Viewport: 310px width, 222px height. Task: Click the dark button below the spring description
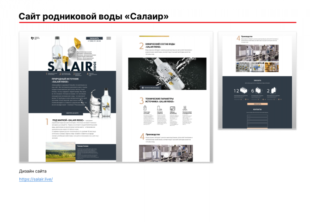pos(72,113)
